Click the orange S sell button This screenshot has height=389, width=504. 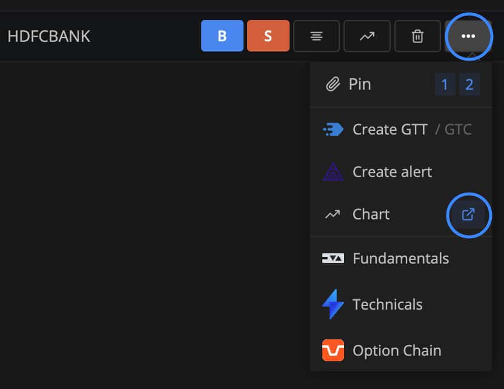click(268, 36)
